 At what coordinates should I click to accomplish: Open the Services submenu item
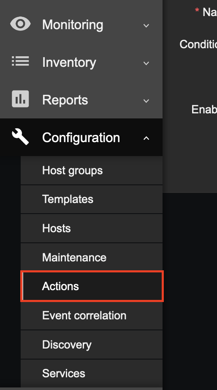coord(92,374)
